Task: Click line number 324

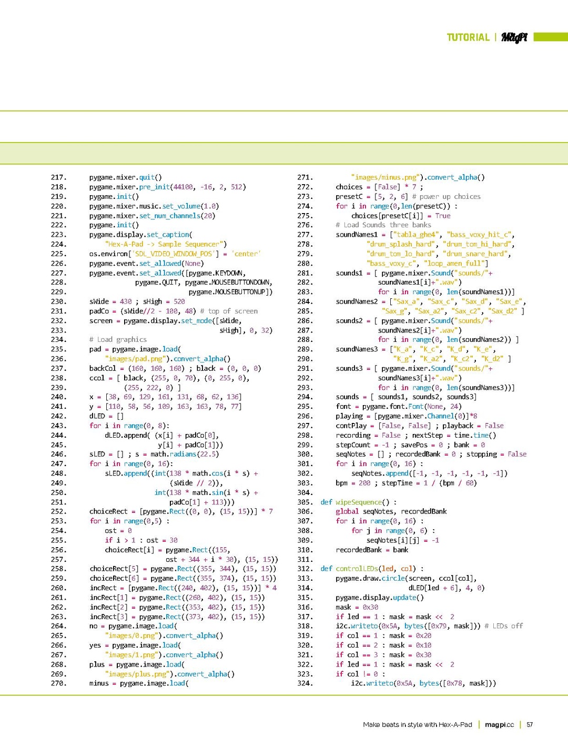Action: click(305, 683)
